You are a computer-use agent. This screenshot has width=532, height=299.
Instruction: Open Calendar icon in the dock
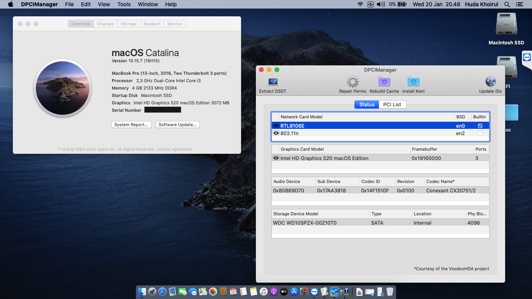pyautogui.click(x=233, y=292)
